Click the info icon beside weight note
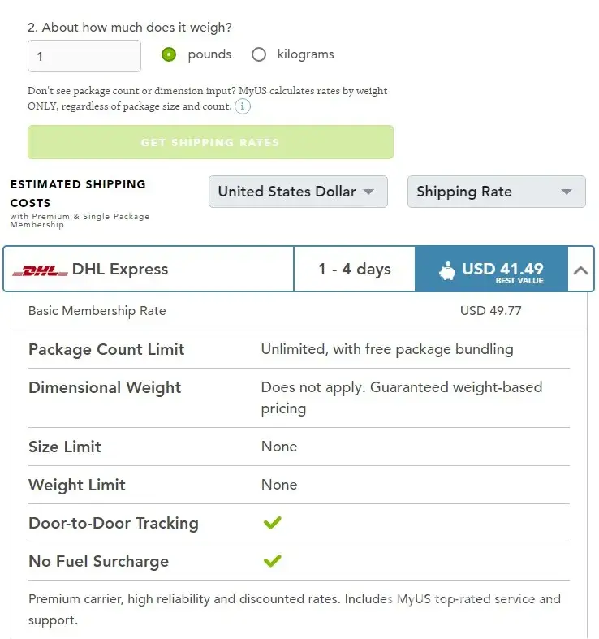The width and height of the screenshot is (599, 639). tap(243, 106)
